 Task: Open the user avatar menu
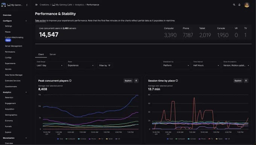tap(247, 5)
